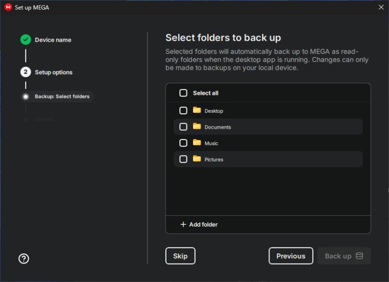The height and width of the screenshot is (282, 389).
Task: Click the Select folders to back up heading
Action: click(x=223, y=37)
